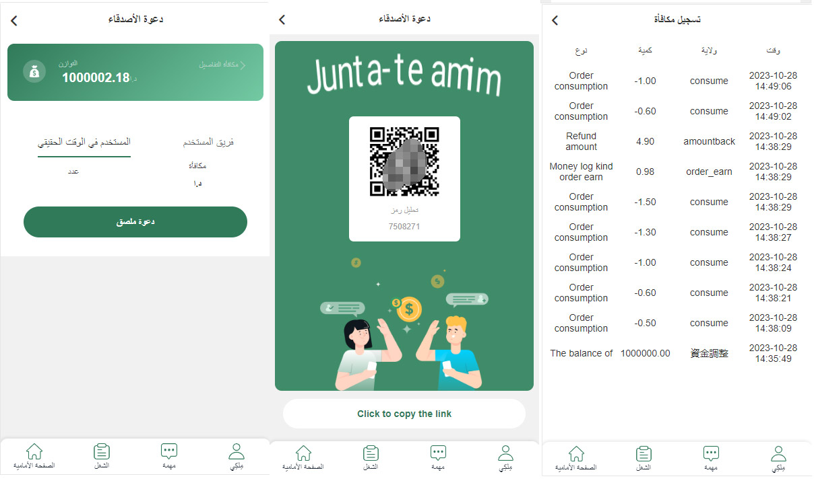Open profile icon in right screen nav
Screen dimensions: 814x491
pyautogui.click(x=778, y=453)
